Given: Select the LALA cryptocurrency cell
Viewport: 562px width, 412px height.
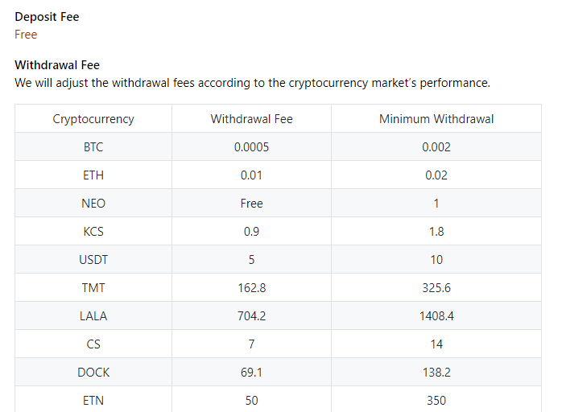Looking at the screenshot, I should 93,316.
